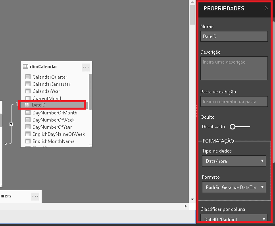Click the EnglishDayNameOfWeek column icon

click(x=28, y=134)
